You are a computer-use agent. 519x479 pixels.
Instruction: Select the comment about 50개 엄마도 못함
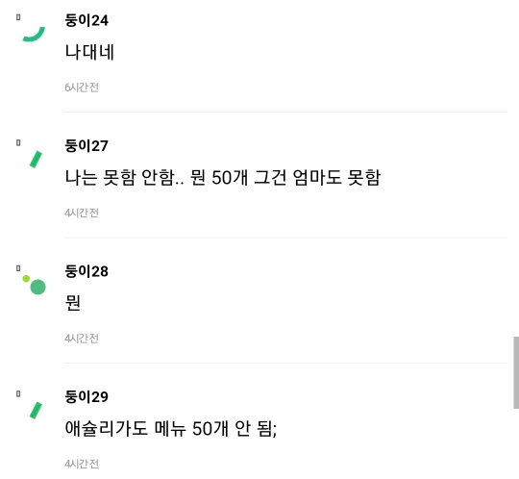click(x=222, y=178)
